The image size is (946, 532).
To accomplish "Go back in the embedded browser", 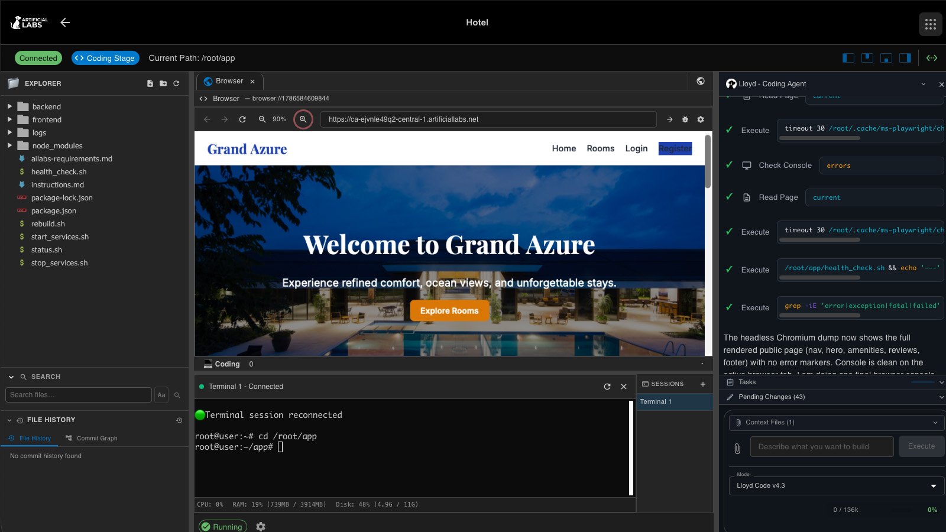I will pyautogui.click(x=207, y=119).
